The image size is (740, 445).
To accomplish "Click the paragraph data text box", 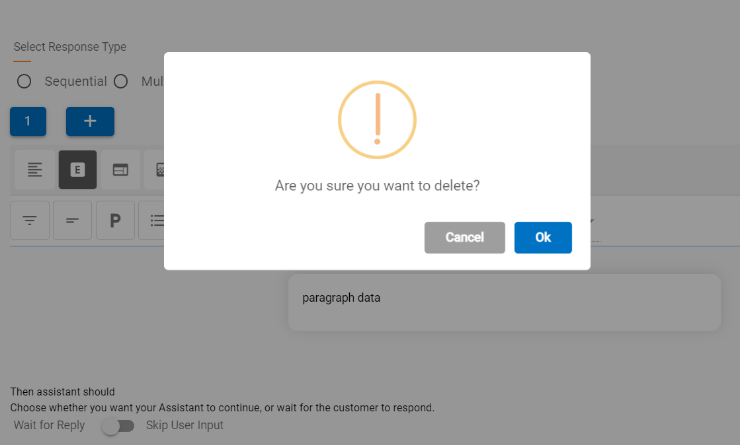I will coord(504,302).
